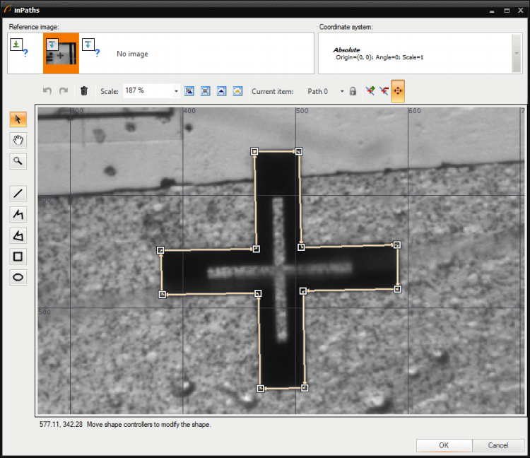Viewport: 530px width, 458px height.
Task: Expand the Current item Path 0 dropdown
Action: coord(342,91)
